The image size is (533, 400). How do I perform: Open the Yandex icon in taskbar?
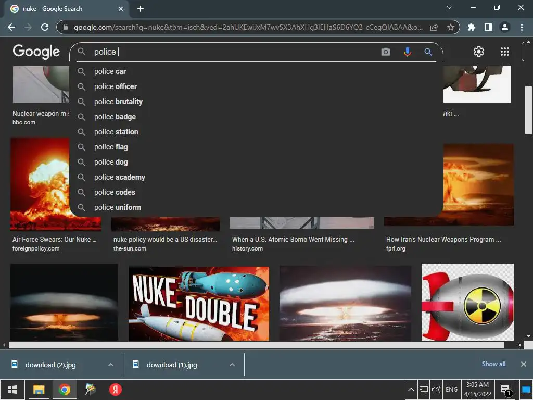point(115,390)
